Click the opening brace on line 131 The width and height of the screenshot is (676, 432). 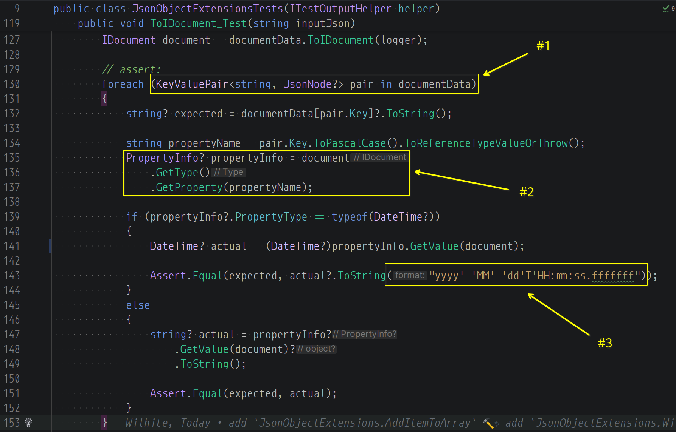pyautogui.click(x=105, y=99)
